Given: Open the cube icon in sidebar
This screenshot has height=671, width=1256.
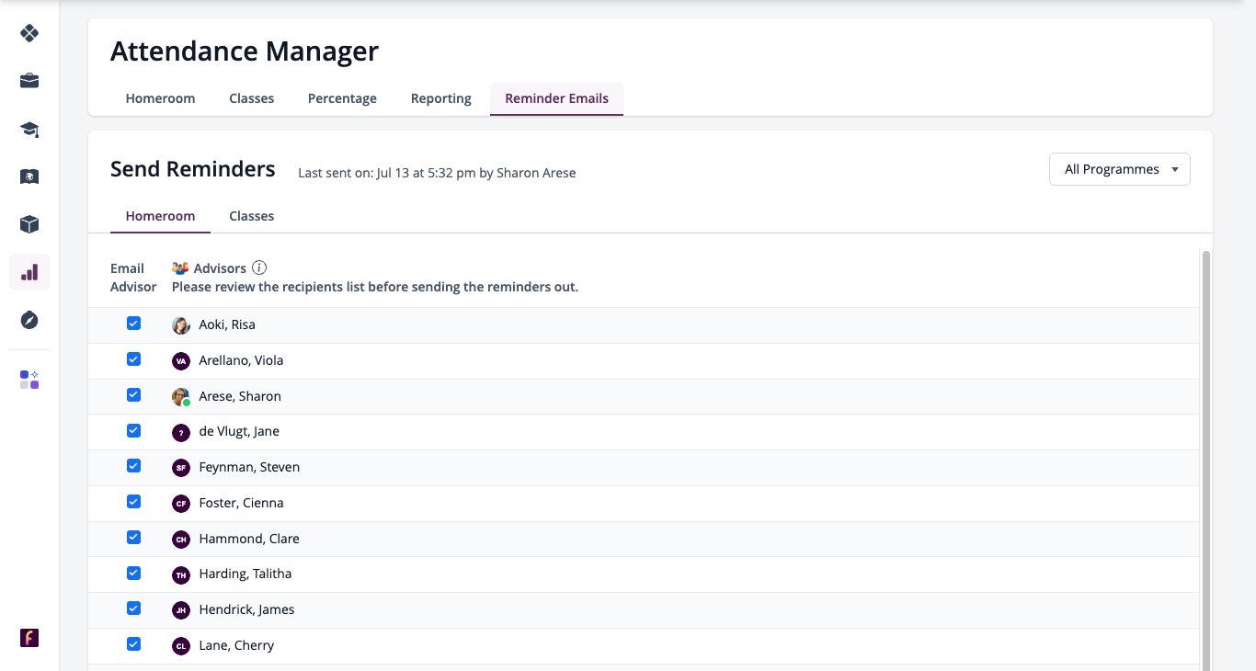Looking at the screenshot, I should 29,224.
